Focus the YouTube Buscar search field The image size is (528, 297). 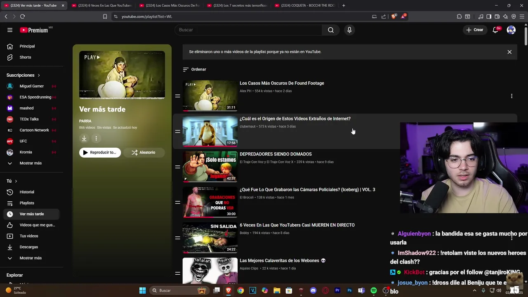click(x=248, y=30)
